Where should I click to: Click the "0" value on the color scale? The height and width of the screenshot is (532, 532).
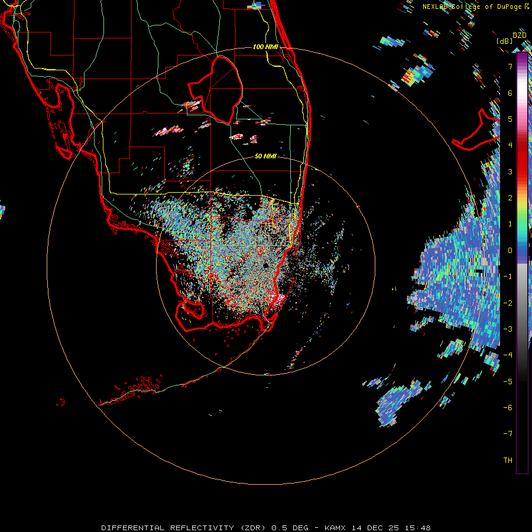(510, 251)
